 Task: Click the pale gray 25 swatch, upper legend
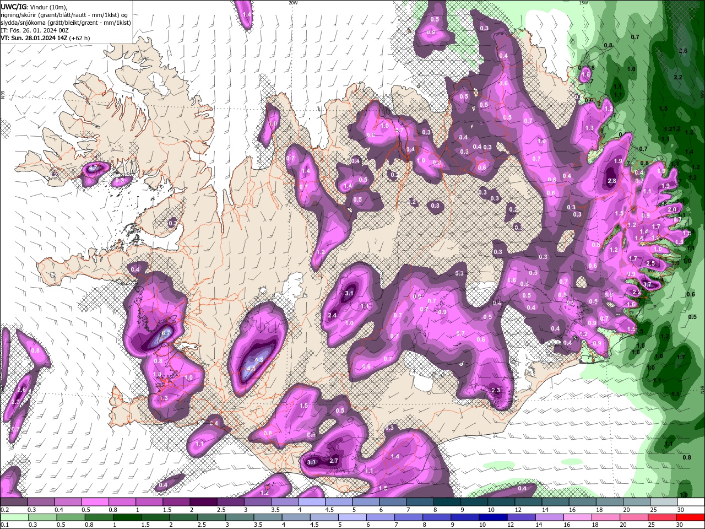coord(664,502)
